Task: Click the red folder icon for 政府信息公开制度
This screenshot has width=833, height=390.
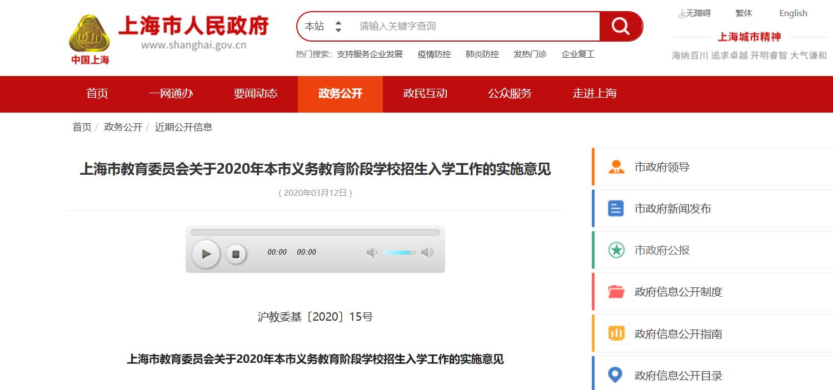Action: pyautogui.click(x=616, y=292)
